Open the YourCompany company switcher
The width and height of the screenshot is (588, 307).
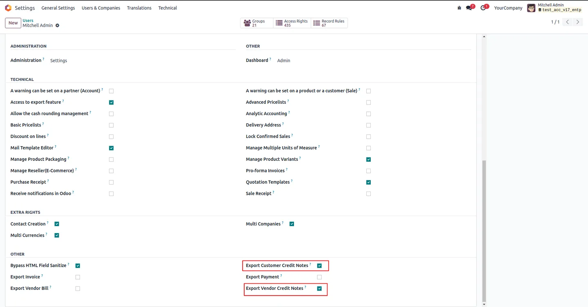tap(508, 8)
